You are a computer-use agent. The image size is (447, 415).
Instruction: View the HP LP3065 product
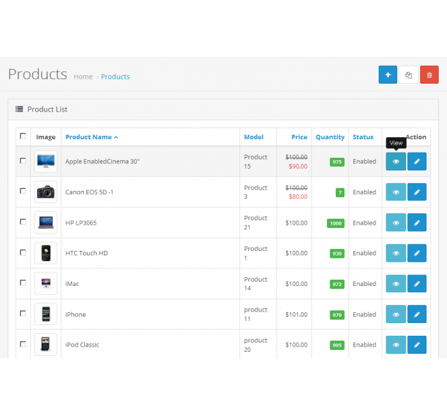396,222
